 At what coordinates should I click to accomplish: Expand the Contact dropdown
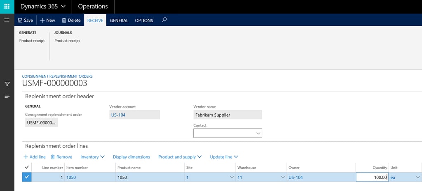258,133
